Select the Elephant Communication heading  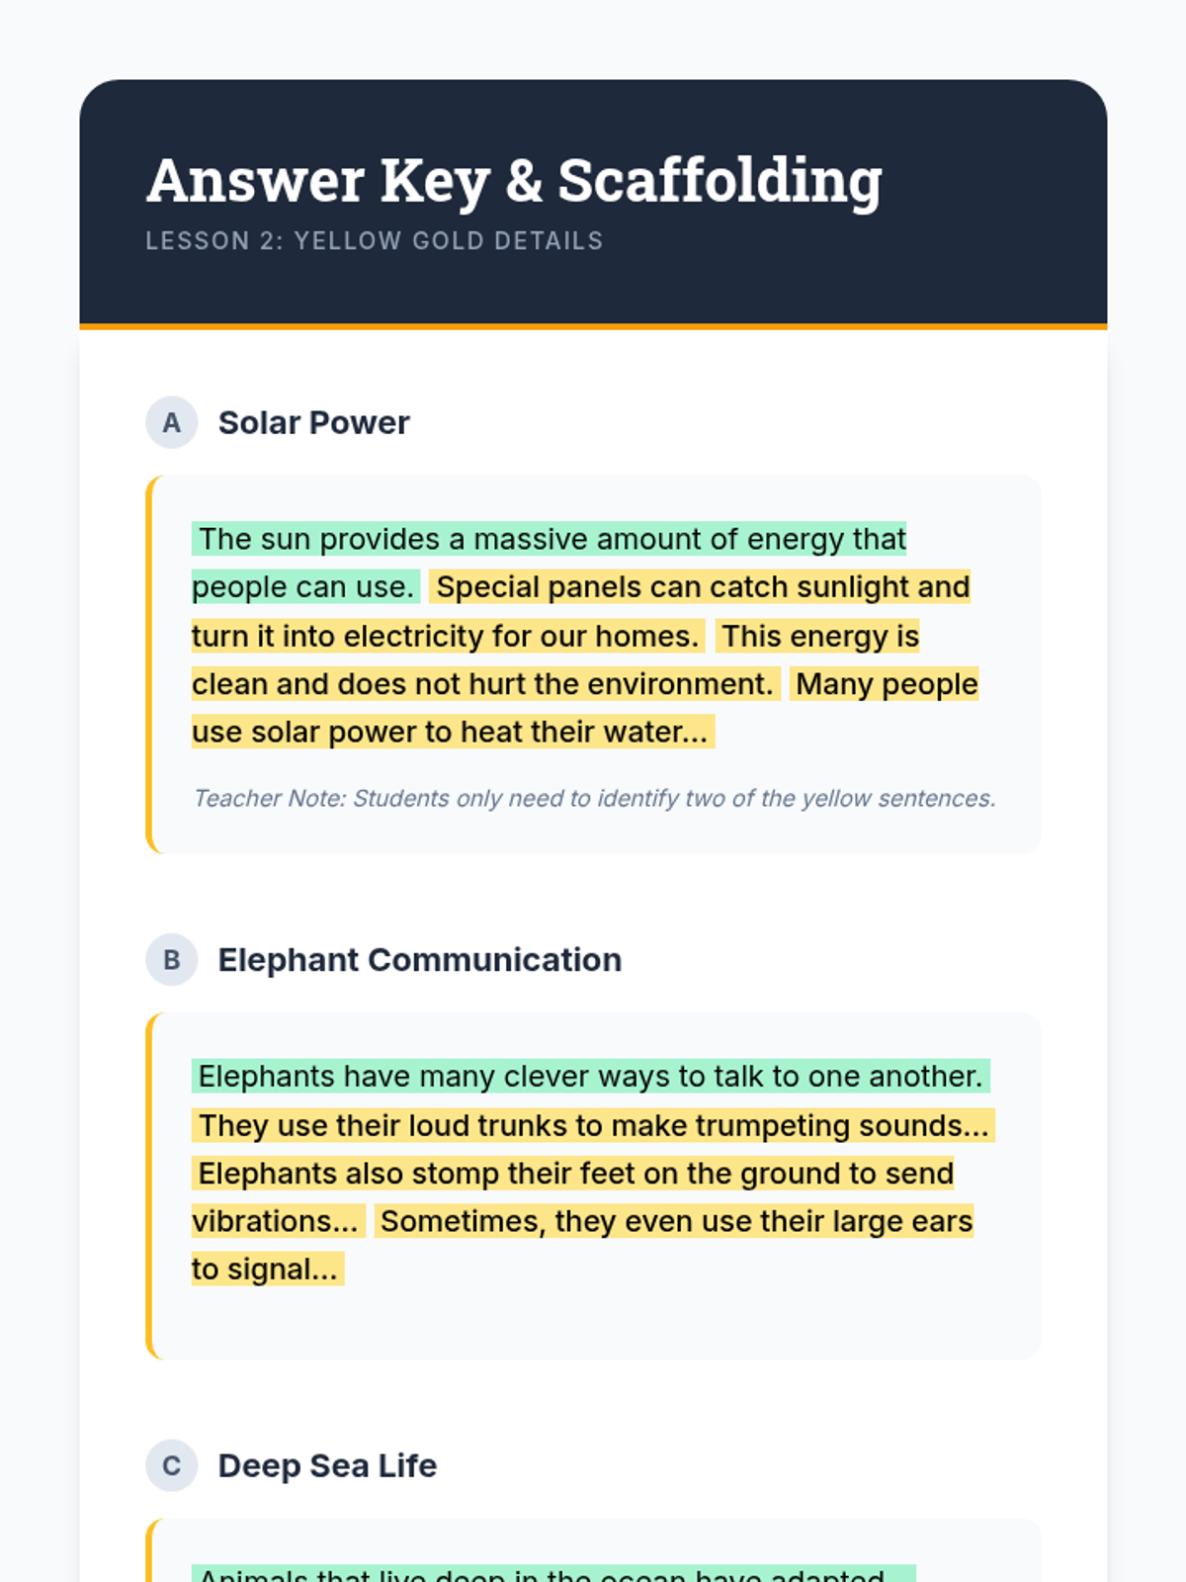tap(420, 960)
